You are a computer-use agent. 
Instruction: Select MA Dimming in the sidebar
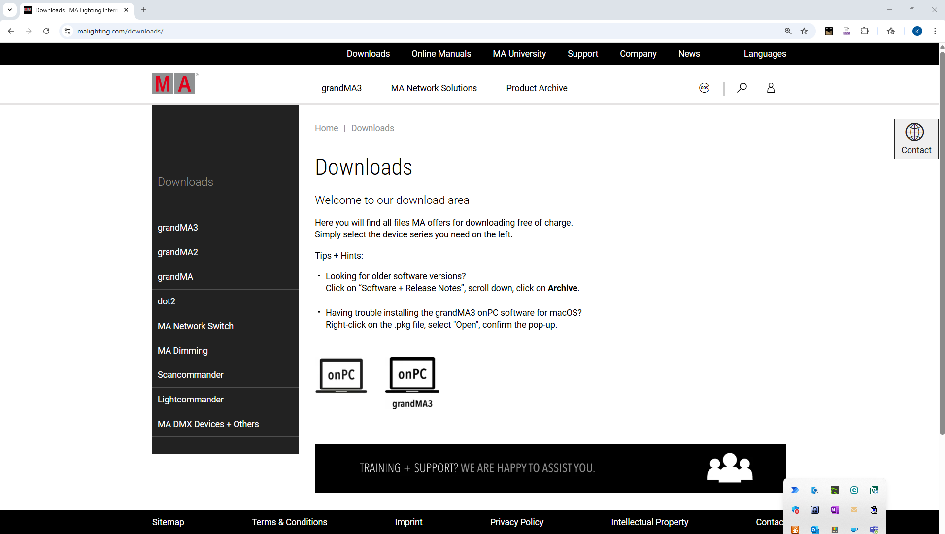click(x=183, y=351)
